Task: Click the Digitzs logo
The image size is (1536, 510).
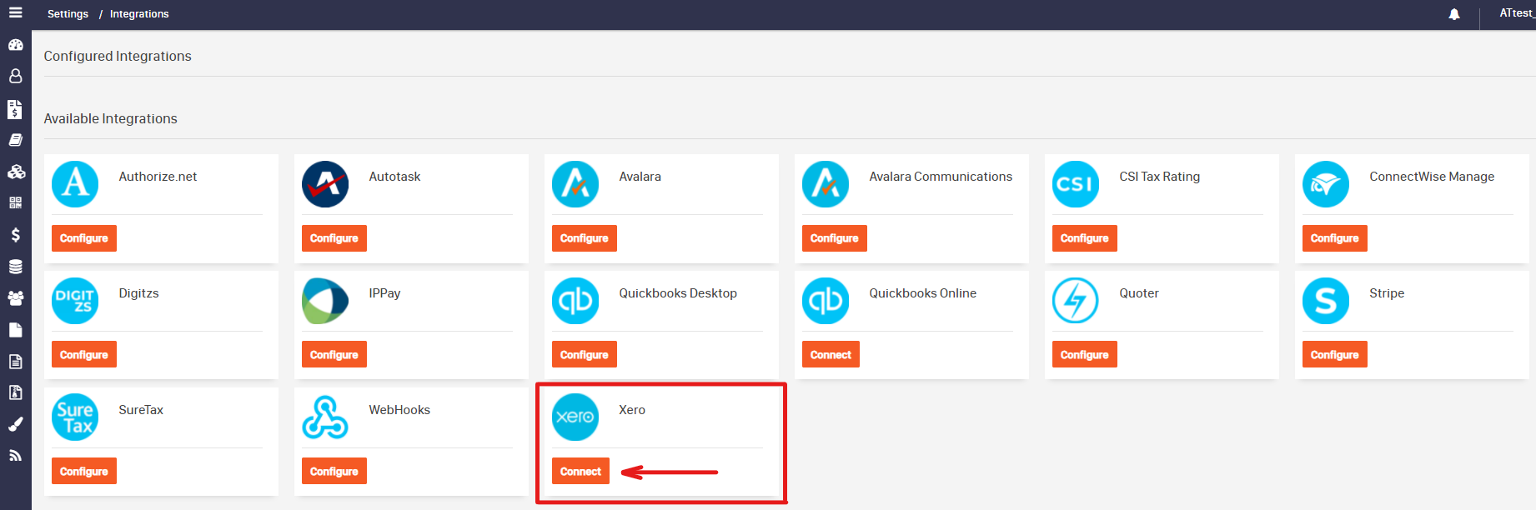Action: pyautogui.click(x=75, y=301)
